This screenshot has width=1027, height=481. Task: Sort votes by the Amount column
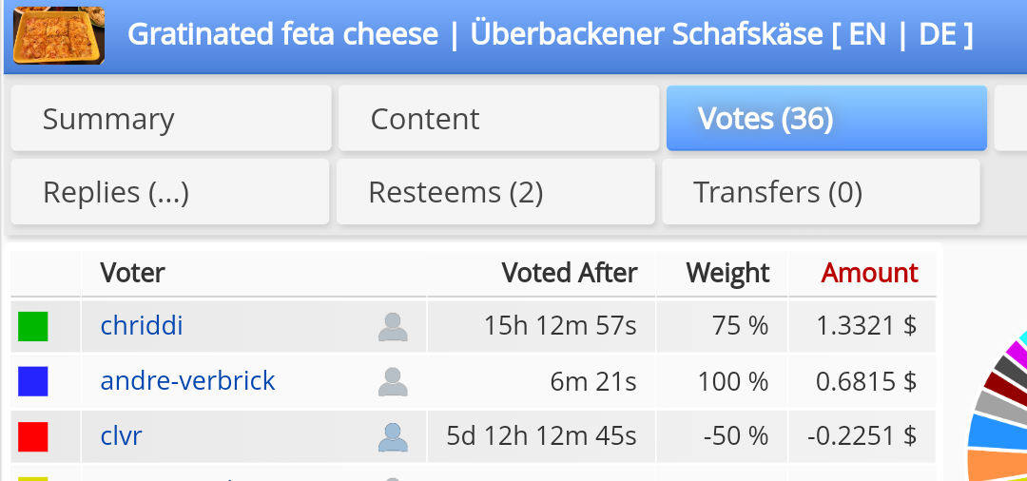coord(869,274)
